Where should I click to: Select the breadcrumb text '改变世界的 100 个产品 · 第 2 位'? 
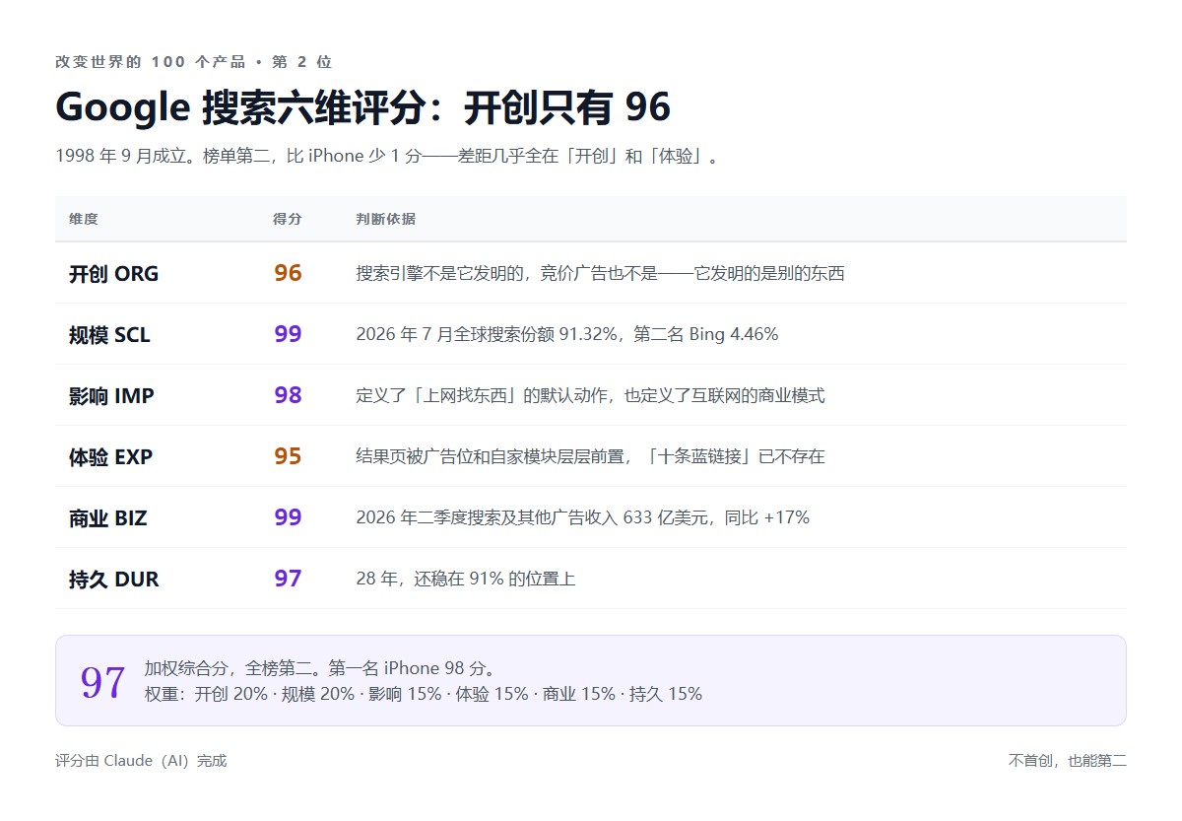coord(194,61)
